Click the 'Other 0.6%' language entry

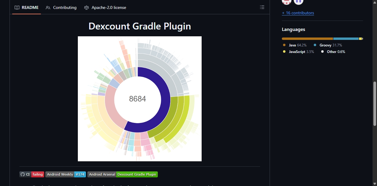[333, 51]
